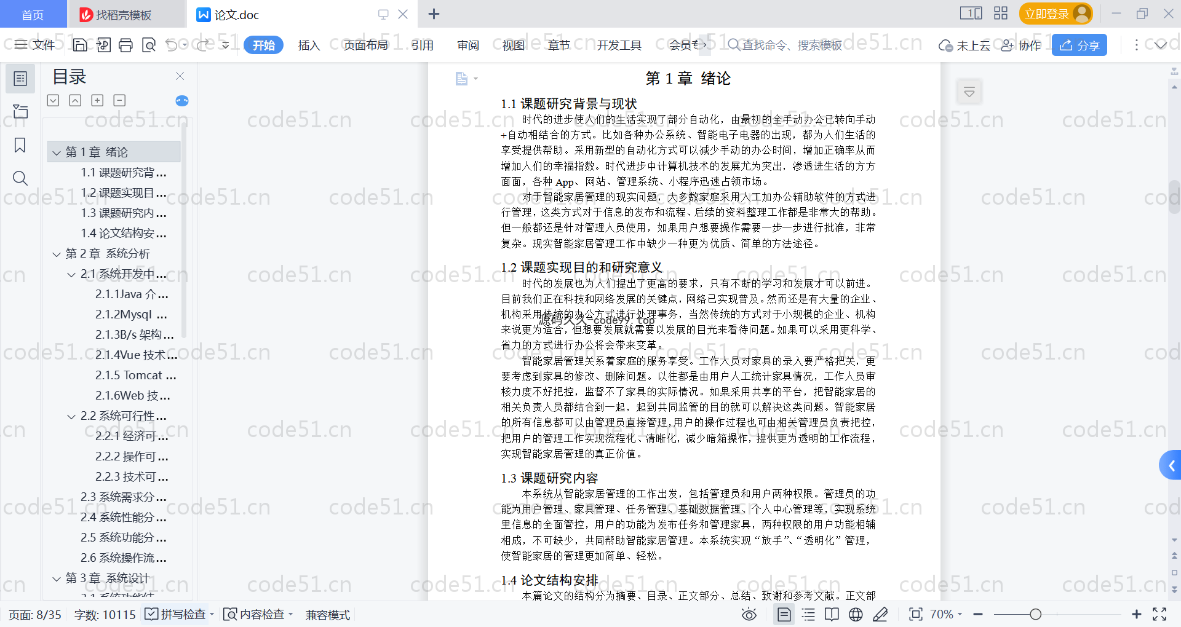Switch to web layout view

click(856, 614)
